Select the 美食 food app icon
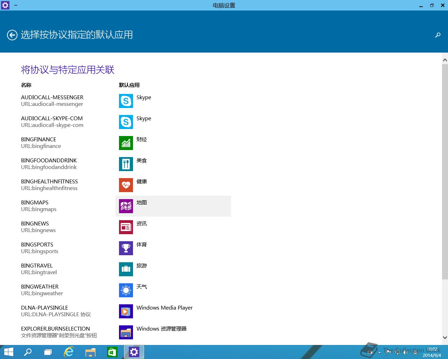This screenshot has width=448, height=359. [126, 164]
